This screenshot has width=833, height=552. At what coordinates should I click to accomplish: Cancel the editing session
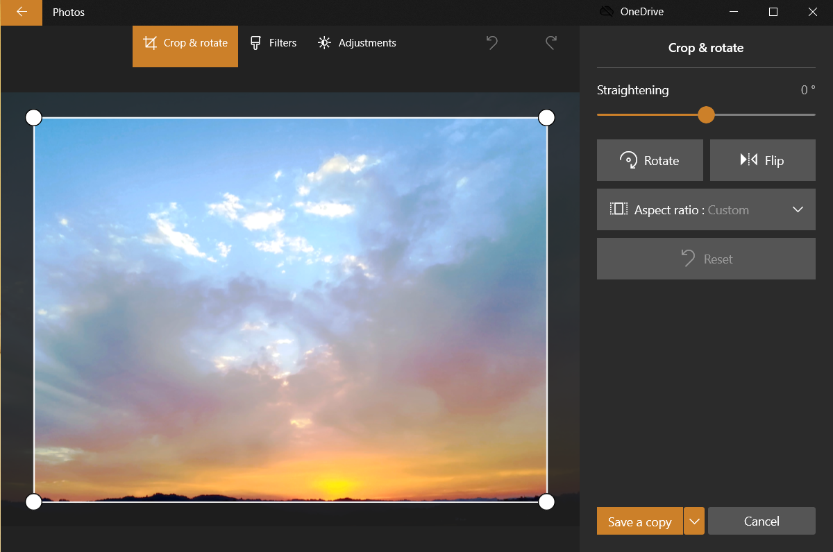point(762,521)
